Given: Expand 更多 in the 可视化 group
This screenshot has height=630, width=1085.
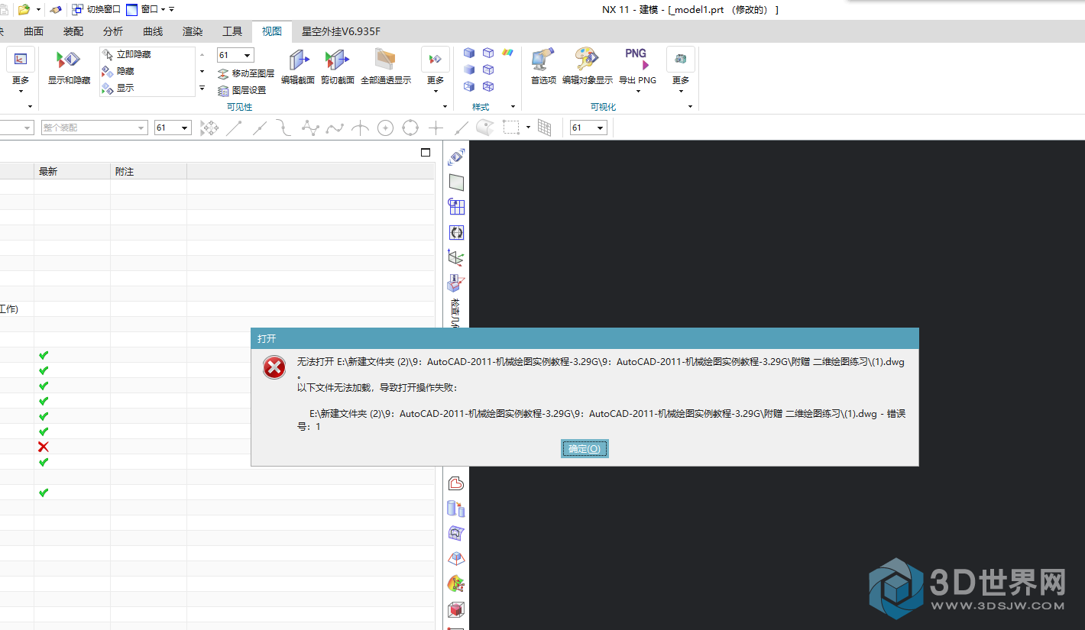Looking at the screenshot, I should click(680, 69).
